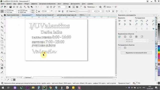The height and width of the screenshot is (90, 160).
Task: Open the Объект menu
Action: tap(27, 4)
